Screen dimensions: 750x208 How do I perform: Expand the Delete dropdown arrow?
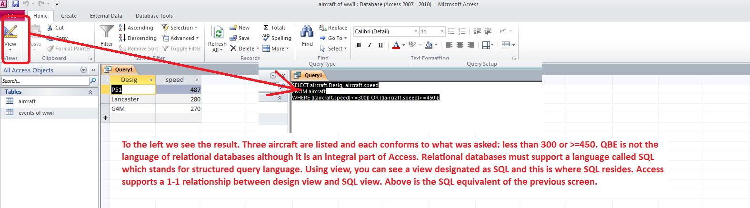(x=258, y=49)
